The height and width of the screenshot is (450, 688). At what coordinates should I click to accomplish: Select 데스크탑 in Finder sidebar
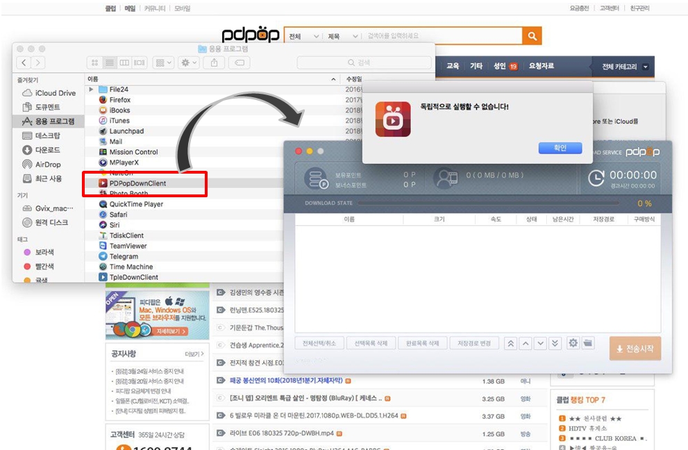41,135
